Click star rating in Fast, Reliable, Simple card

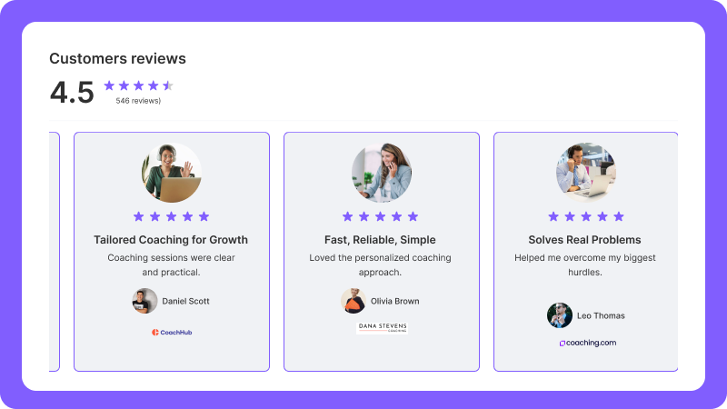tap(381, 216)
